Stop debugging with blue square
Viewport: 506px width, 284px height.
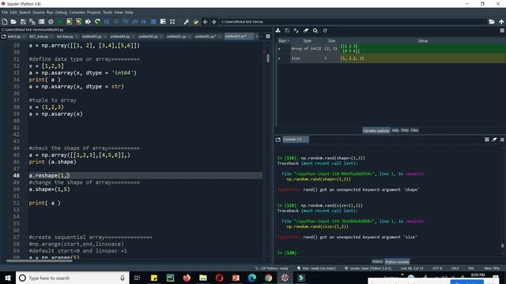153,21
